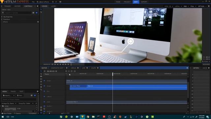Open the FULL quality dropdown
The width and height of the screenshot is (211, 119).
point(193,6)
